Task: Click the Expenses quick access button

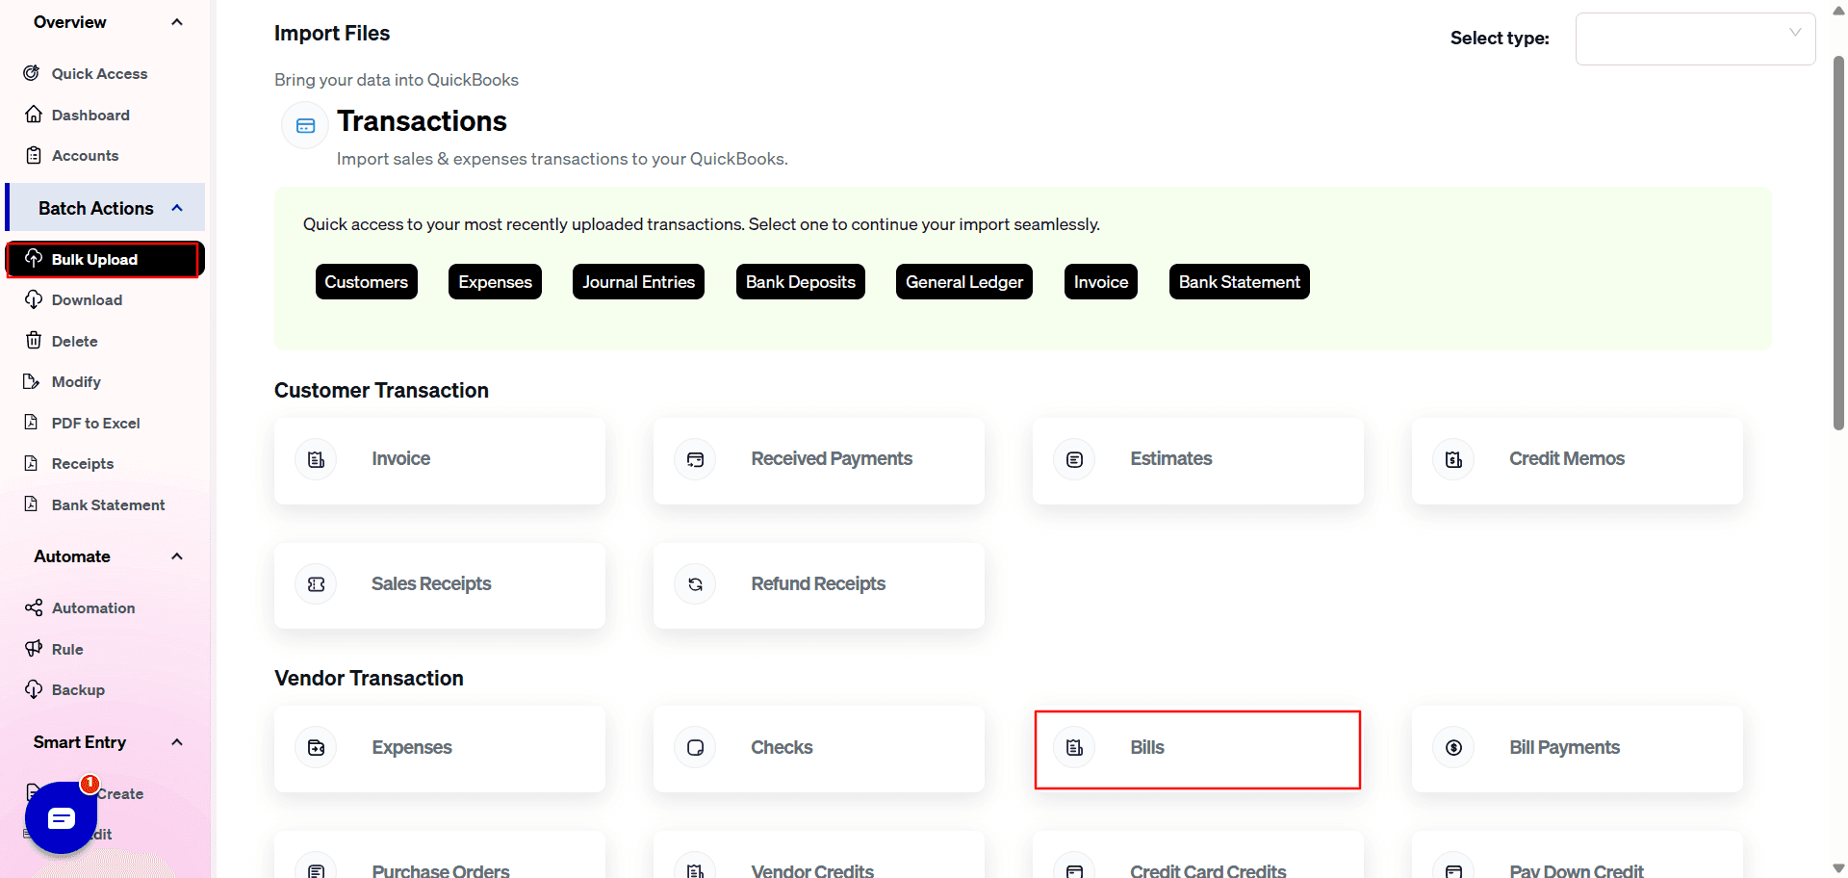Action: click(x=495, y=282)
